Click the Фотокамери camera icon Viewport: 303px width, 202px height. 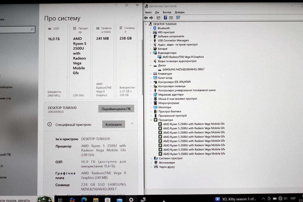pos(156,163)
